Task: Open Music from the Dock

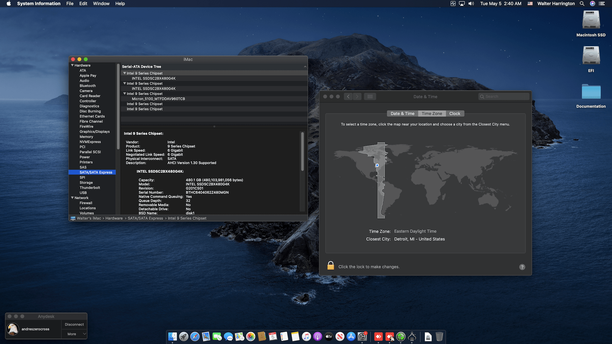Action: click(306, 336)
